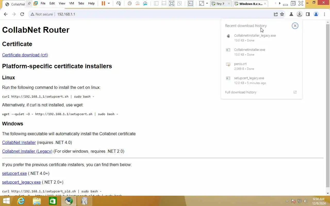Toggle the downloads toolbar button
330x206 pixels.
pyautogui.click(x=299, y=14)
